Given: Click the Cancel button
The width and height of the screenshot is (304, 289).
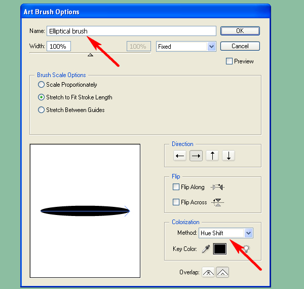Looking at the screenshot, I should tap(240, 46).
